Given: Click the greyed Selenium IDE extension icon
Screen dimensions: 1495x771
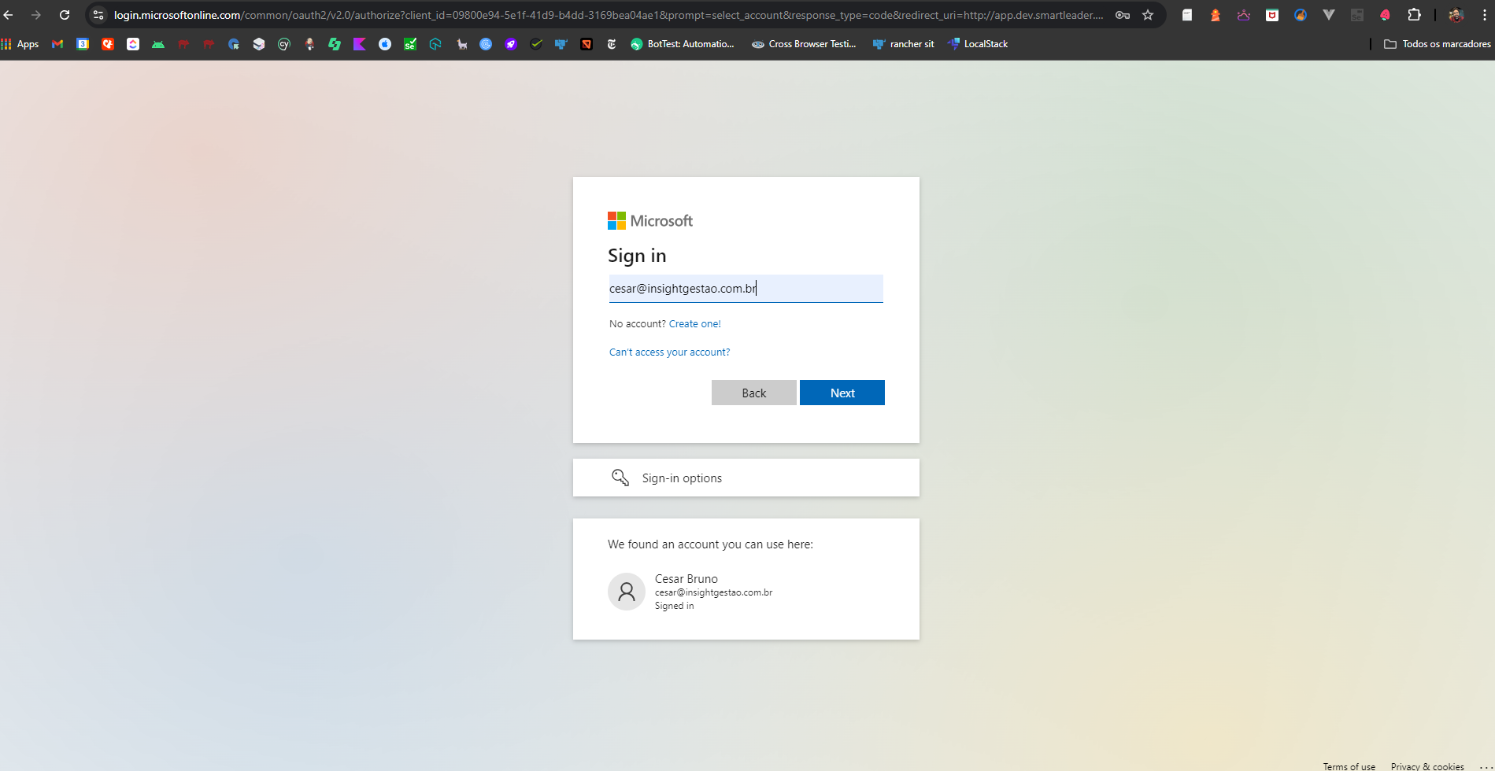Looking at the screenshot, I should (1357, 15).
